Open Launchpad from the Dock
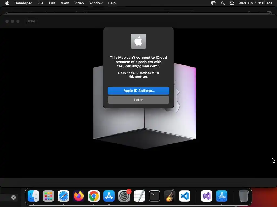 coord(48,196)
